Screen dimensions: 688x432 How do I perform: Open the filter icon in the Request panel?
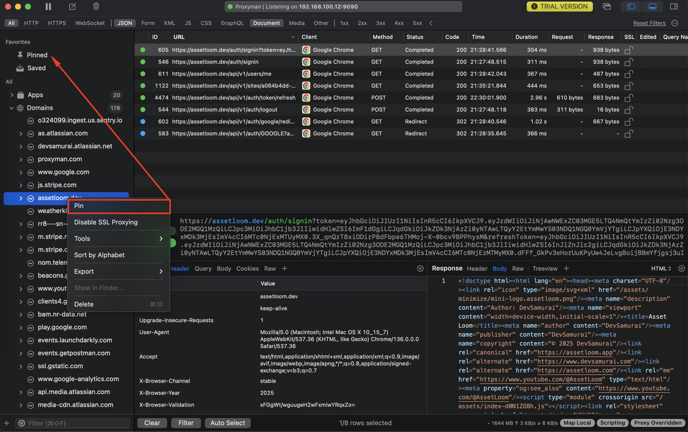coord(420,268)
